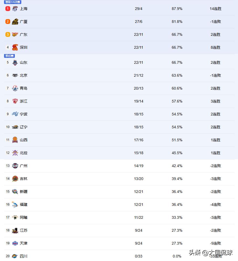Open the Qingdao team logo

15,88
